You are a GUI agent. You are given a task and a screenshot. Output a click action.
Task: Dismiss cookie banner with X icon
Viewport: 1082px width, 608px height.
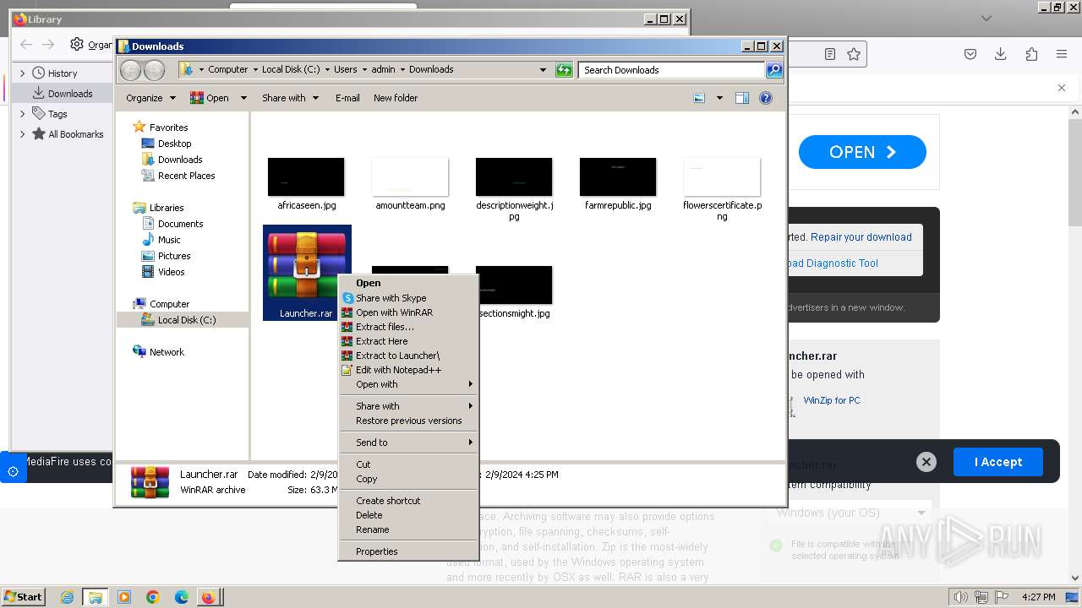point(926,462)
